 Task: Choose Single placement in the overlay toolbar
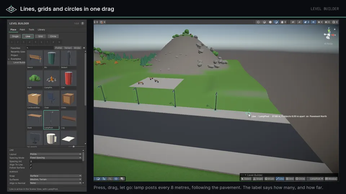(258, 179)
